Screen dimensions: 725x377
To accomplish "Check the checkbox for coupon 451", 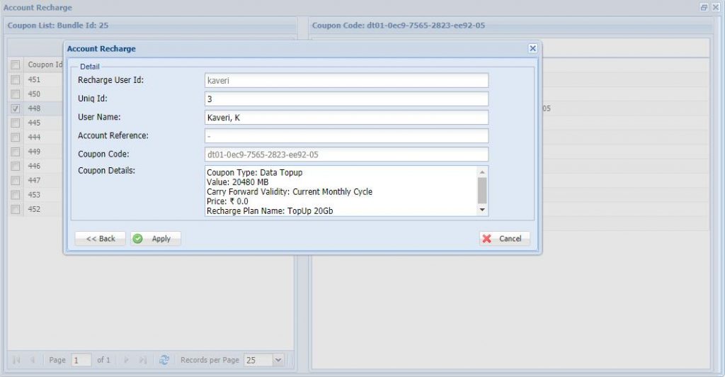I will pos(16,79).
